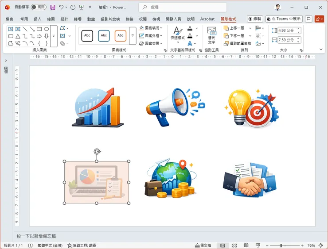Click the orange Share button
Image resolution: width=328 pixels, height=249 pixels.
pos(319,19)
